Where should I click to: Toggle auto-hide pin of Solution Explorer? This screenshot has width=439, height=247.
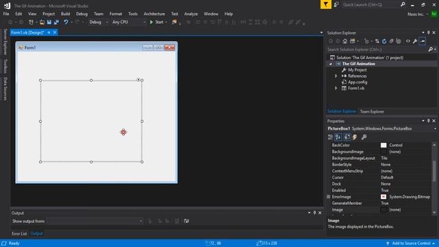(x=428, y=33)
